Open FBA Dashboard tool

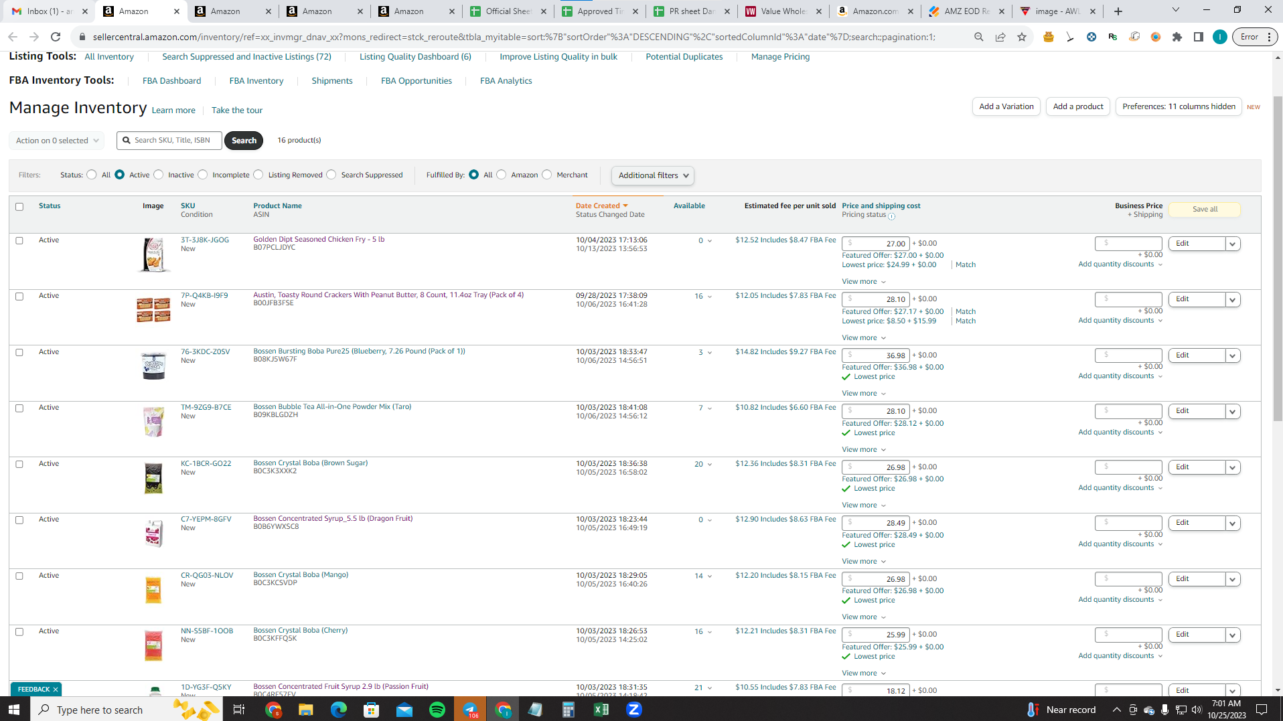(171, 81)
